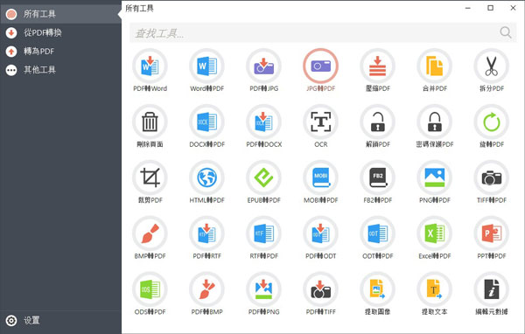This screenshot has height=334, width=525.
Task: Select the PDF to ODT converter
Action: 320,233
